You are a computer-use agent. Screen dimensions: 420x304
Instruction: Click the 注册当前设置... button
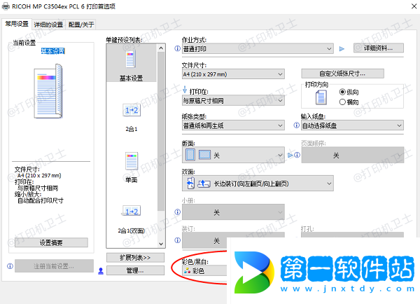[x=54, y=266]
